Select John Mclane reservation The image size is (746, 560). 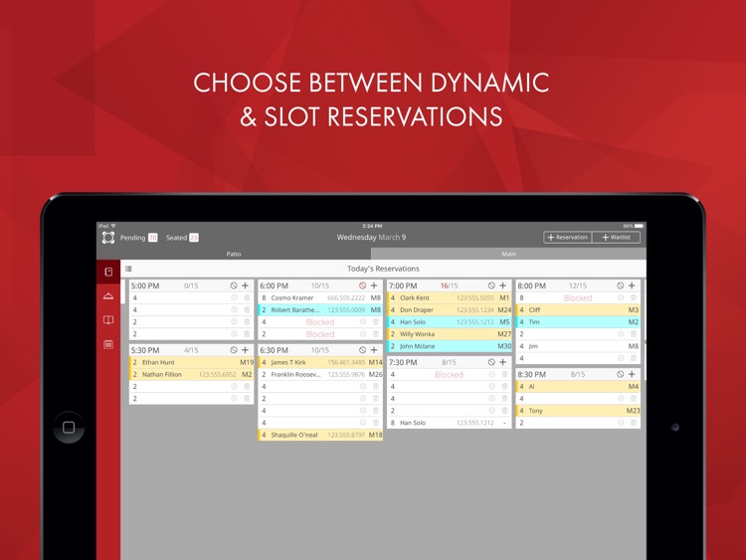point(450,346)
